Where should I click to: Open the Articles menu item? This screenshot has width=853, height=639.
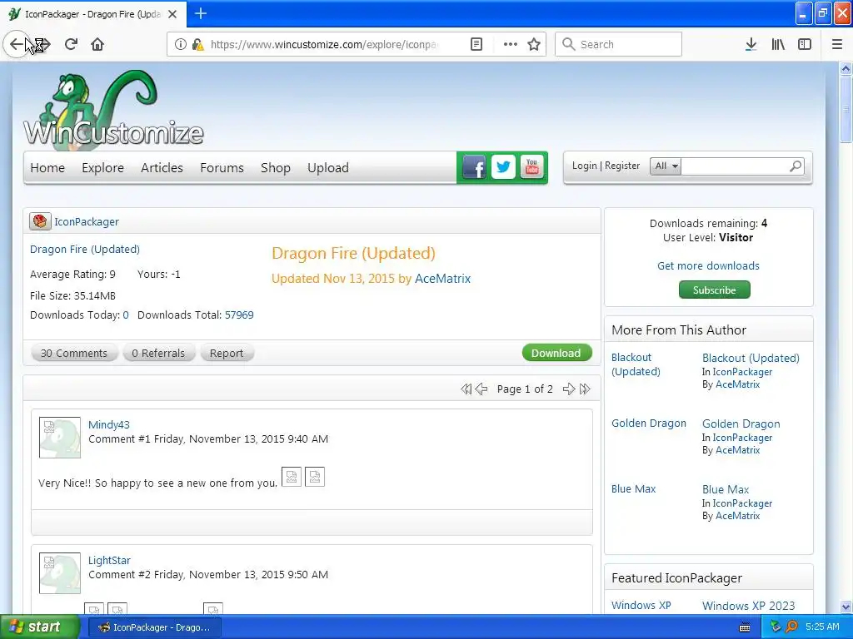[162, 168]
